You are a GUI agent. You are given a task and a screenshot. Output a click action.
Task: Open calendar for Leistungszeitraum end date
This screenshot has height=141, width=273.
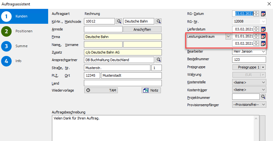click(263, 43)
